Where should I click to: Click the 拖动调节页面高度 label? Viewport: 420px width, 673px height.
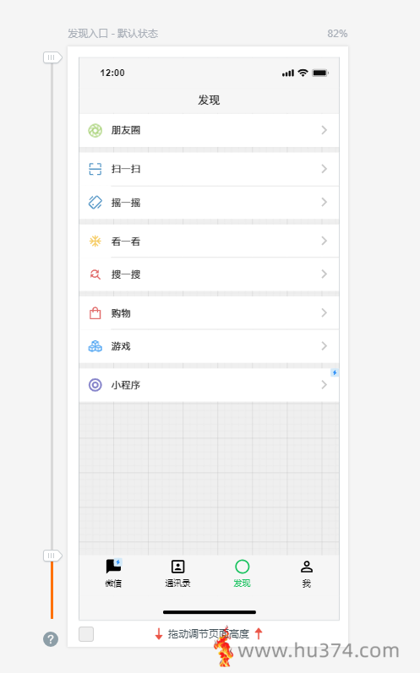tap(208, 634)
